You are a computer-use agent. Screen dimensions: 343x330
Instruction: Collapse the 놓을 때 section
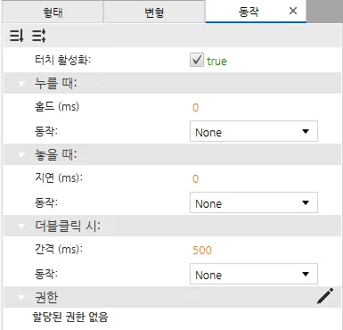tap(21, 154)
